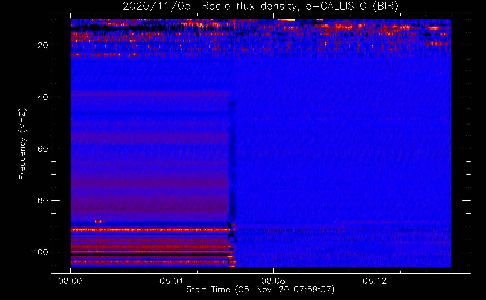Click the '40' frequency tick label
The image size is (486, 300).
click(43, 97)
